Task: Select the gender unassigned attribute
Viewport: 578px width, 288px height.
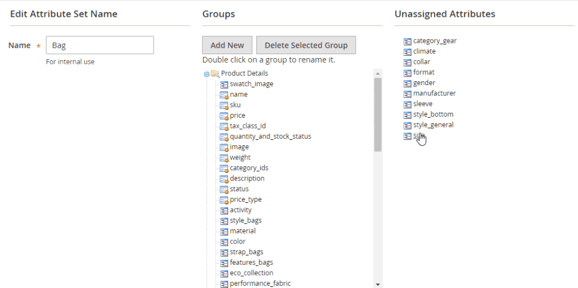Action: [x=424, y=83]
